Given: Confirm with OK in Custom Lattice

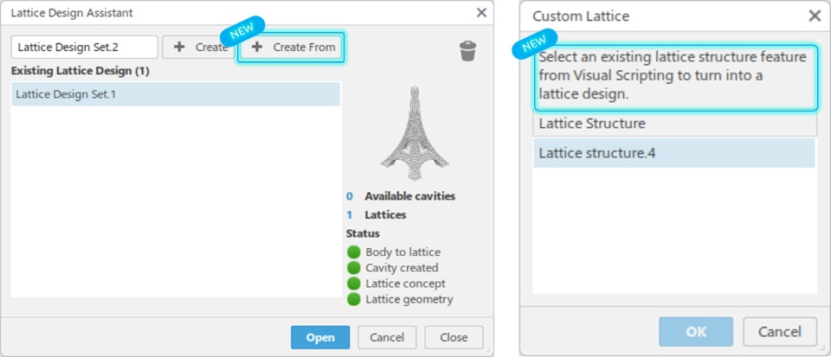Looking at the screenshot, I should pyautogui.click(x=696, y=332).
